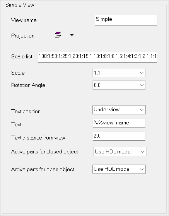Click the %%view_name Text field
The image size is (169, 216).
tap(119, 123)
